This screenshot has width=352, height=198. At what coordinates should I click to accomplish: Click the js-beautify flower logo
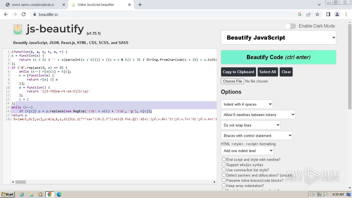(x=18, y=29)
